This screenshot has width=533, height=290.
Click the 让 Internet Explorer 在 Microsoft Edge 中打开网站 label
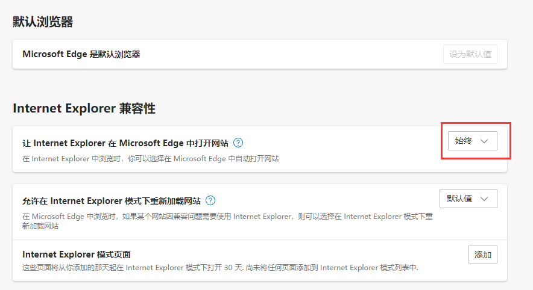click(125, 143)
